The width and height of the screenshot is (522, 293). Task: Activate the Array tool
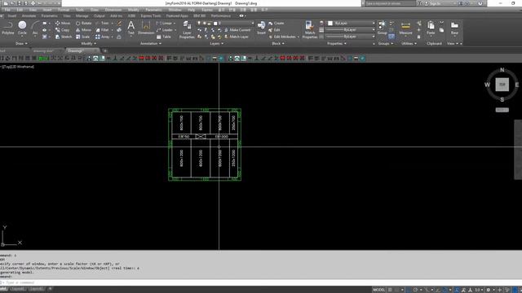[103, 37]
